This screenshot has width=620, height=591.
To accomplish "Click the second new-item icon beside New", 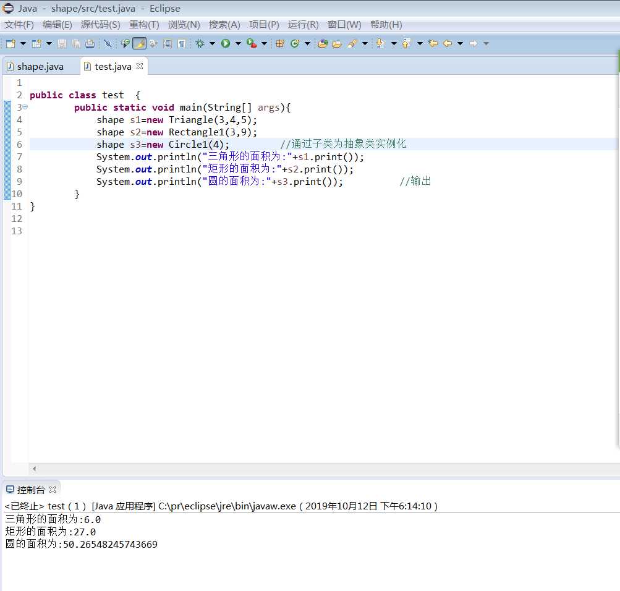I will point(36,43).
